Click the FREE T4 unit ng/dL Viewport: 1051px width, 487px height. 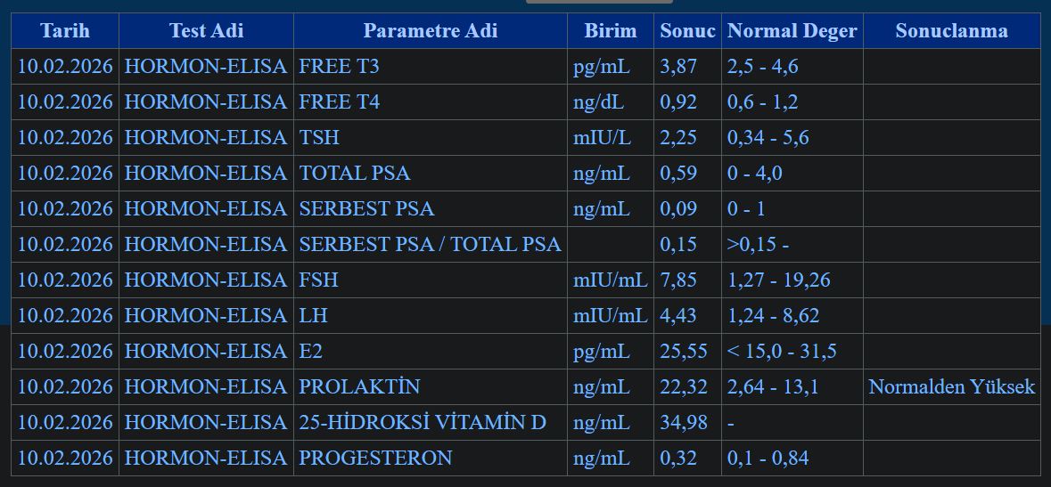tap(598, 102)
